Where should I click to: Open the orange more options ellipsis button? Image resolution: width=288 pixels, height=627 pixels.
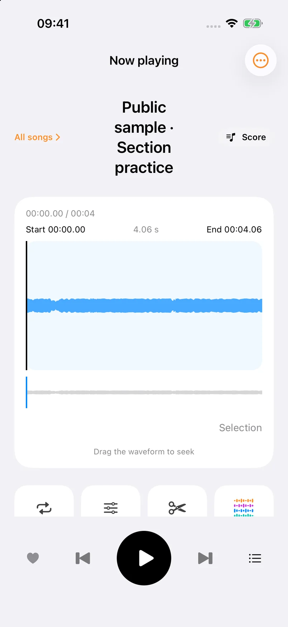(260, 60)
